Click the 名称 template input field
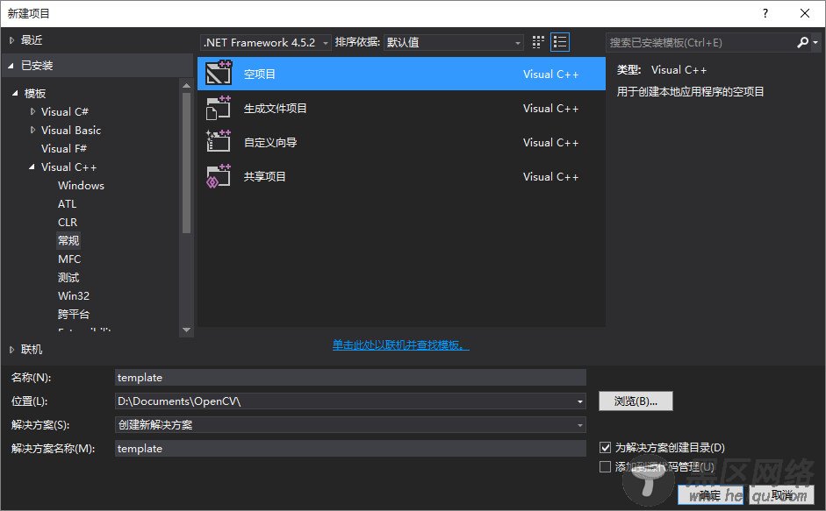This screenshot has width=826, height=511. tap(350, 377)
